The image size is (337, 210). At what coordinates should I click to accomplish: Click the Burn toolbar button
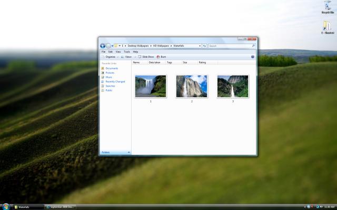[x=162, y=57]
